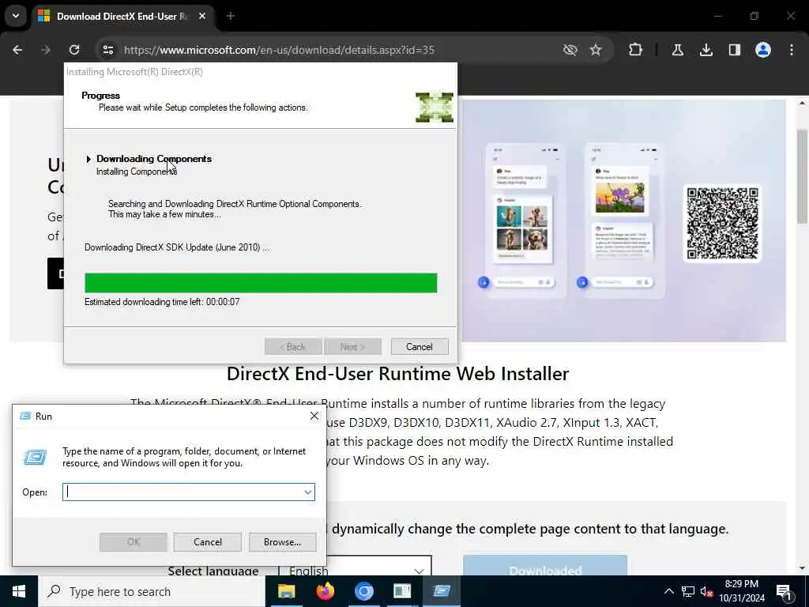Open the notification center icon
The image size is (809, 607).
click(785, 592)
